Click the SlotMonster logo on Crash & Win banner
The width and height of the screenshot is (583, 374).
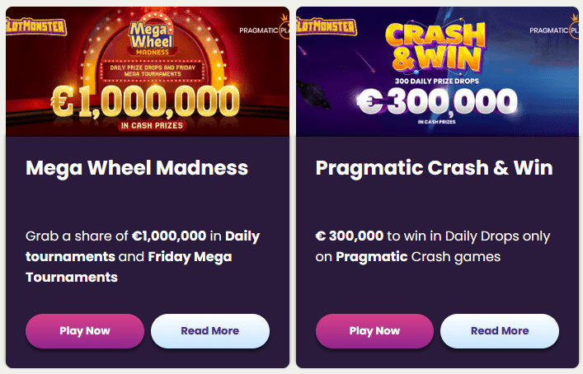click(326, 26)
